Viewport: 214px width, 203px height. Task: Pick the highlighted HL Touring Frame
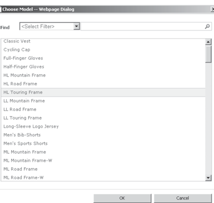click(103, 92)
